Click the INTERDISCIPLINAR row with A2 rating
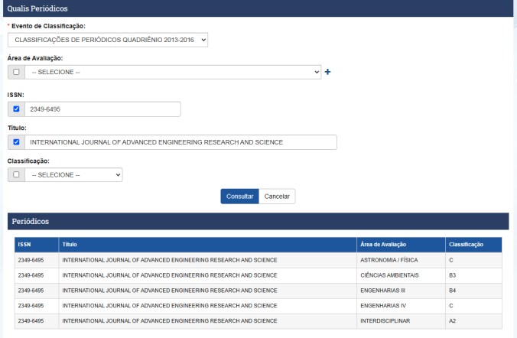Image resolution: width=517 pixels, height=338 pixels. coord(258,319)
